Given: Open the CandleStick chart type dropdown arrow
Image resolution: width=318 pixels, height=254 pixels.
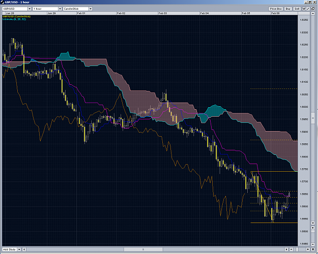Looking at the screenshot, I should pos(91,9).
